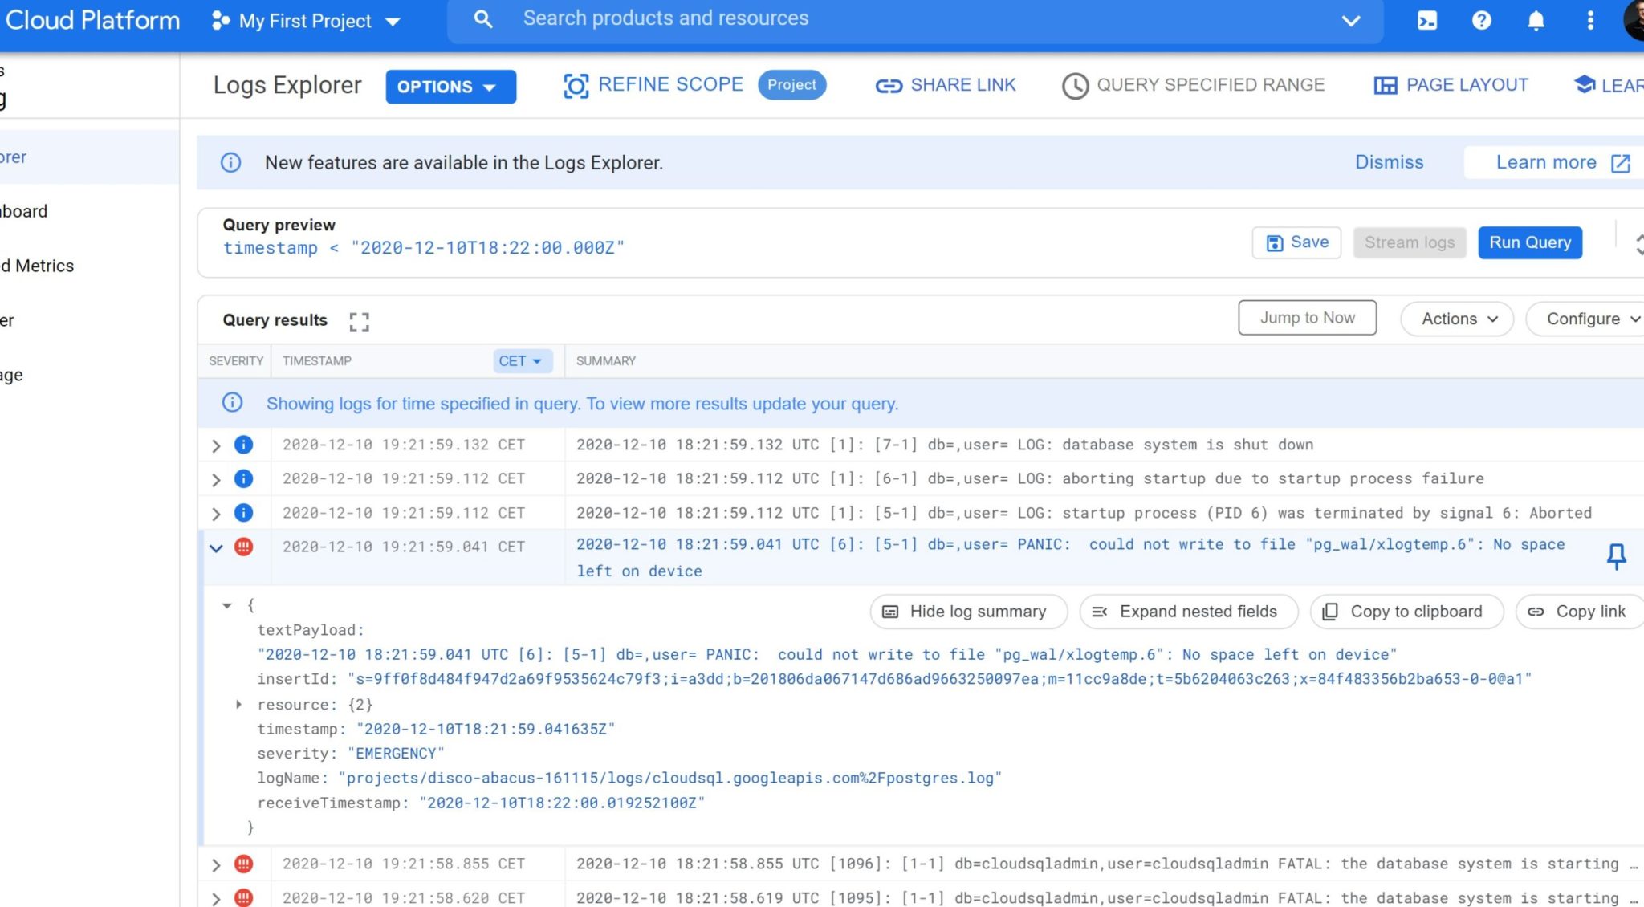
Task: Expand the database system is shut down log row
Action: [215, 445]
